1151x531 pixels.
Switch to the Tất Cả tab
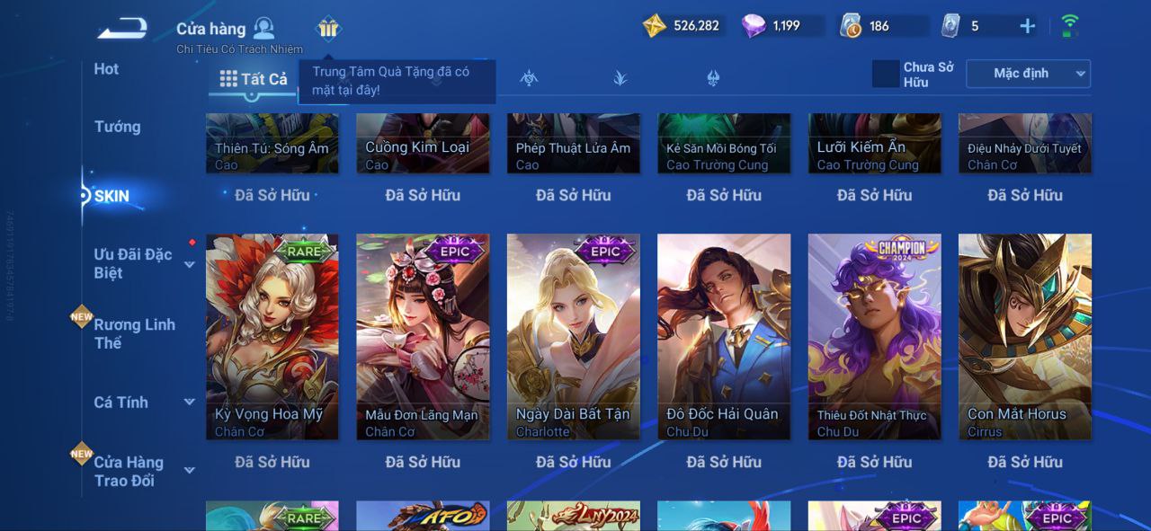point(254,79)
